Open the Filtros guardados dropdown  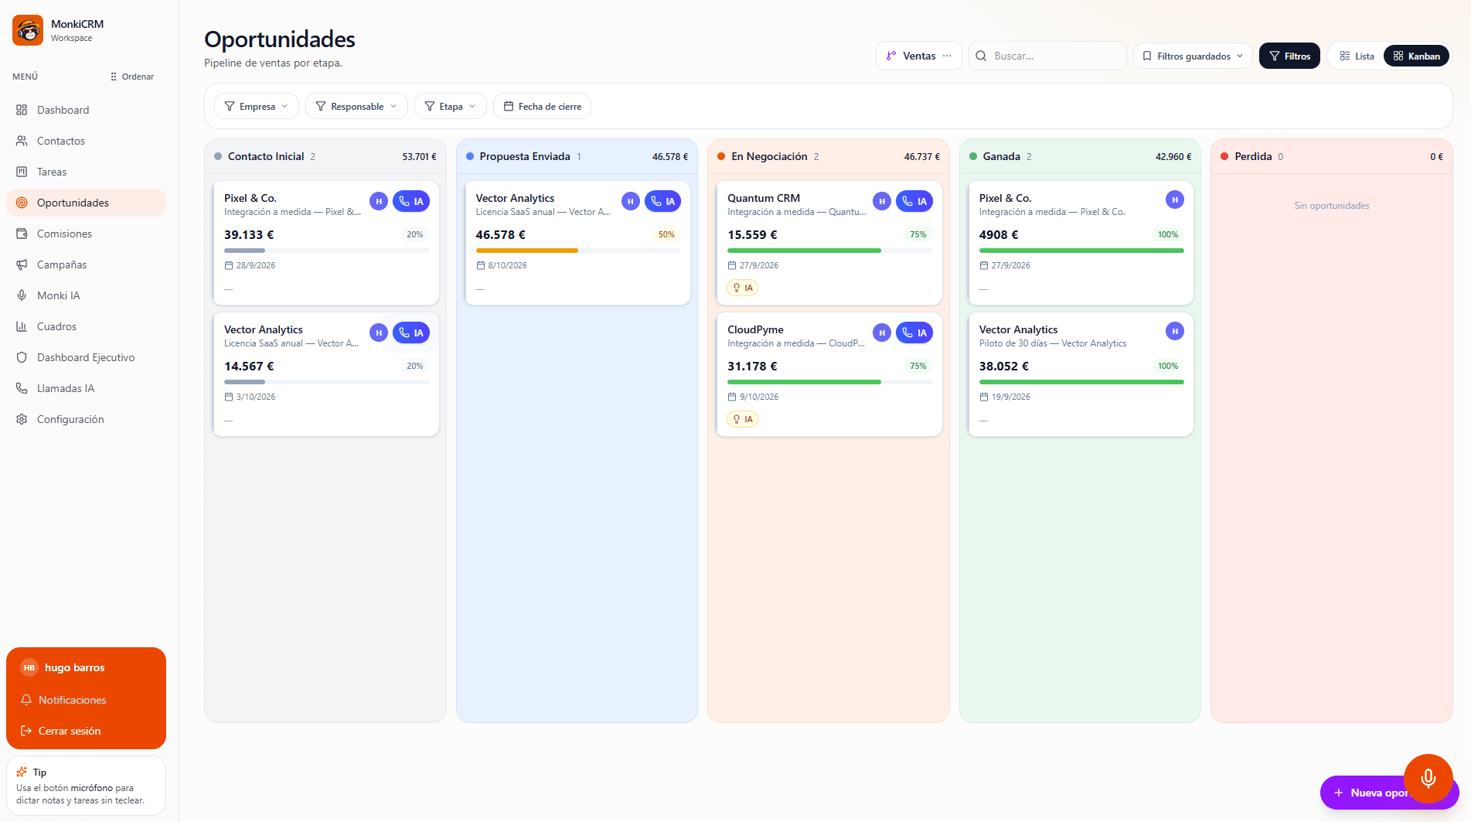pos(1193,56)
